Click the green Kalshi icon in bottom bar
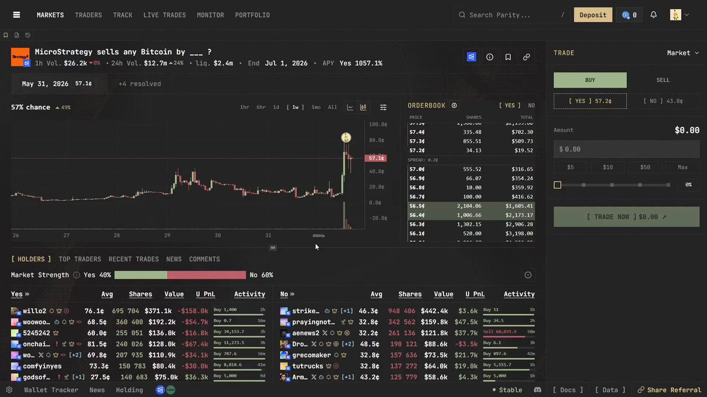707x397 pixels. pyautogui.click(x=170, y=389)
